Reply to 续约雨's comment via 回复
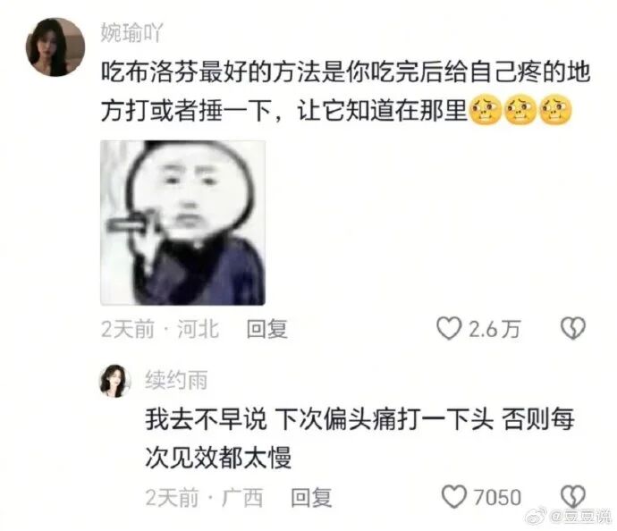 [x=311, y=497]
